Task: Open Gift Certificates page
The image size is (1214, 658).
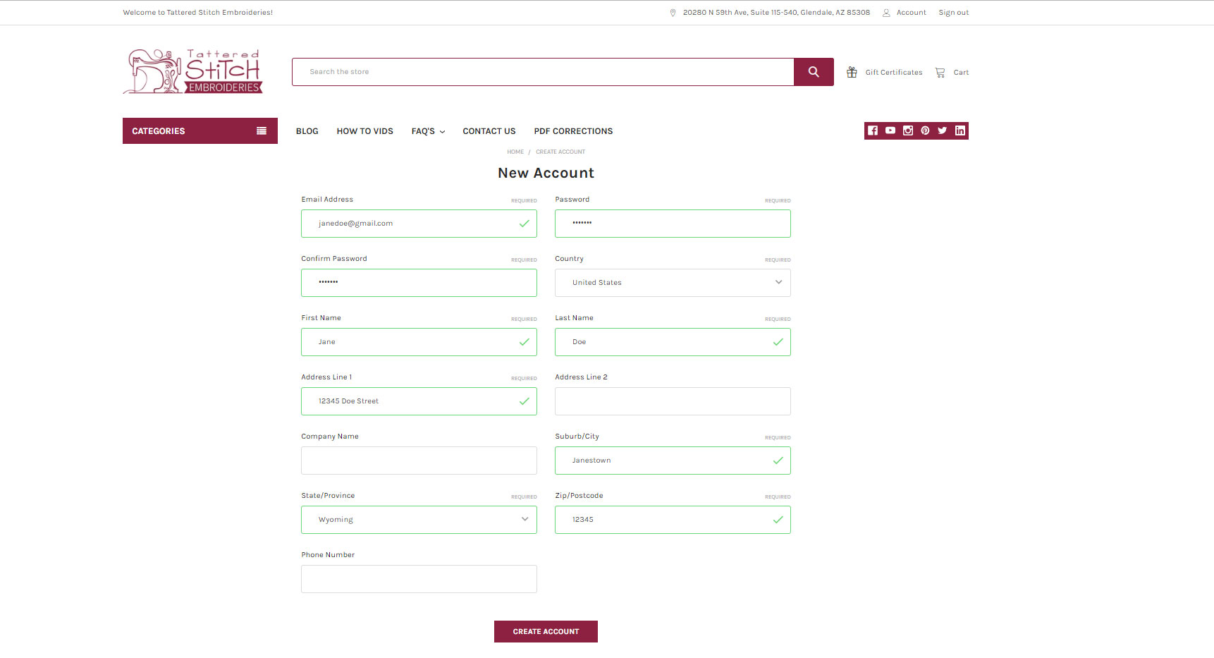Action: (x=885, y=72)
